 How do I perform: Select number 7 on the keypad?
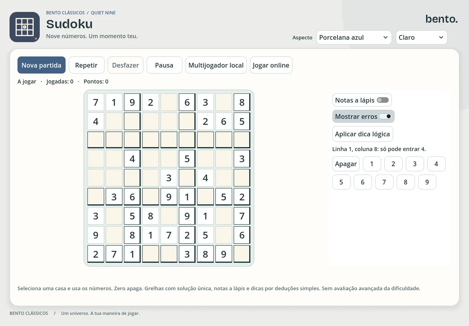[384, 182]
